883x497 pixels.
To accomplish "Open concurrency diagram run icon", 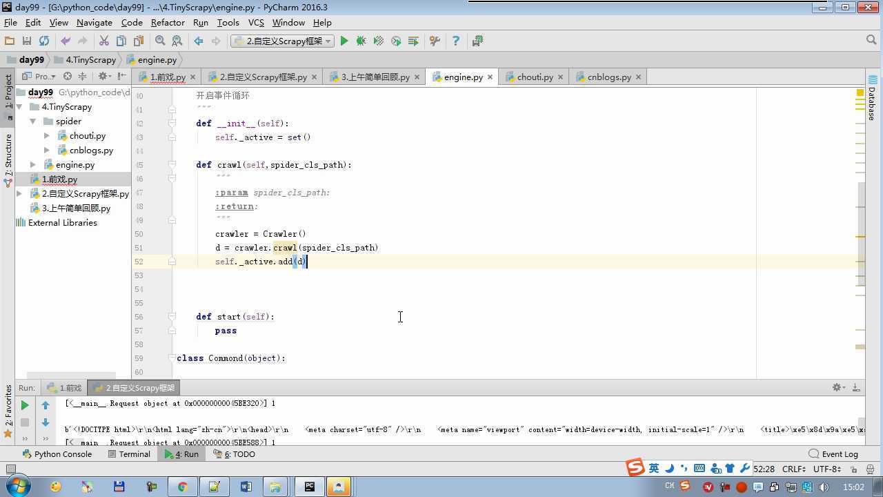I will pyautogui.click(x=413, y=41).
